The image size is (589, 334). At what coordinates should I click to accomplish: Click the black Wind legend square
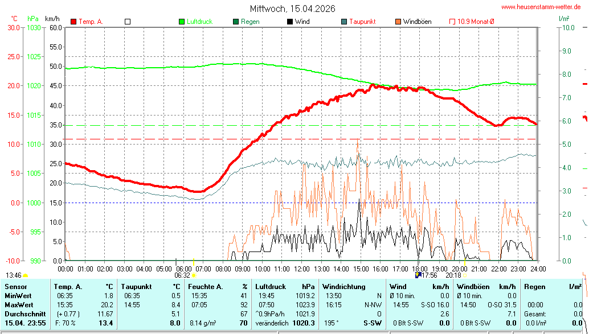pos(290,22)
